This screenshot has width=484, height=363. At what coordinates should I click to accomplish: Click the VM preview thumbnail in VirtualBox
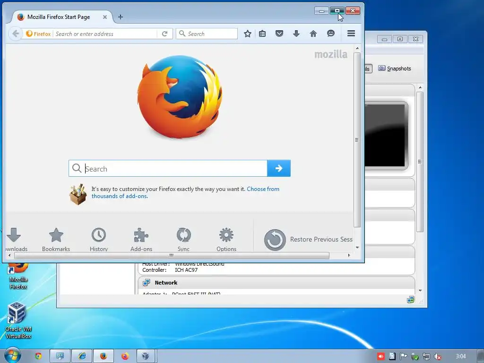385,136
